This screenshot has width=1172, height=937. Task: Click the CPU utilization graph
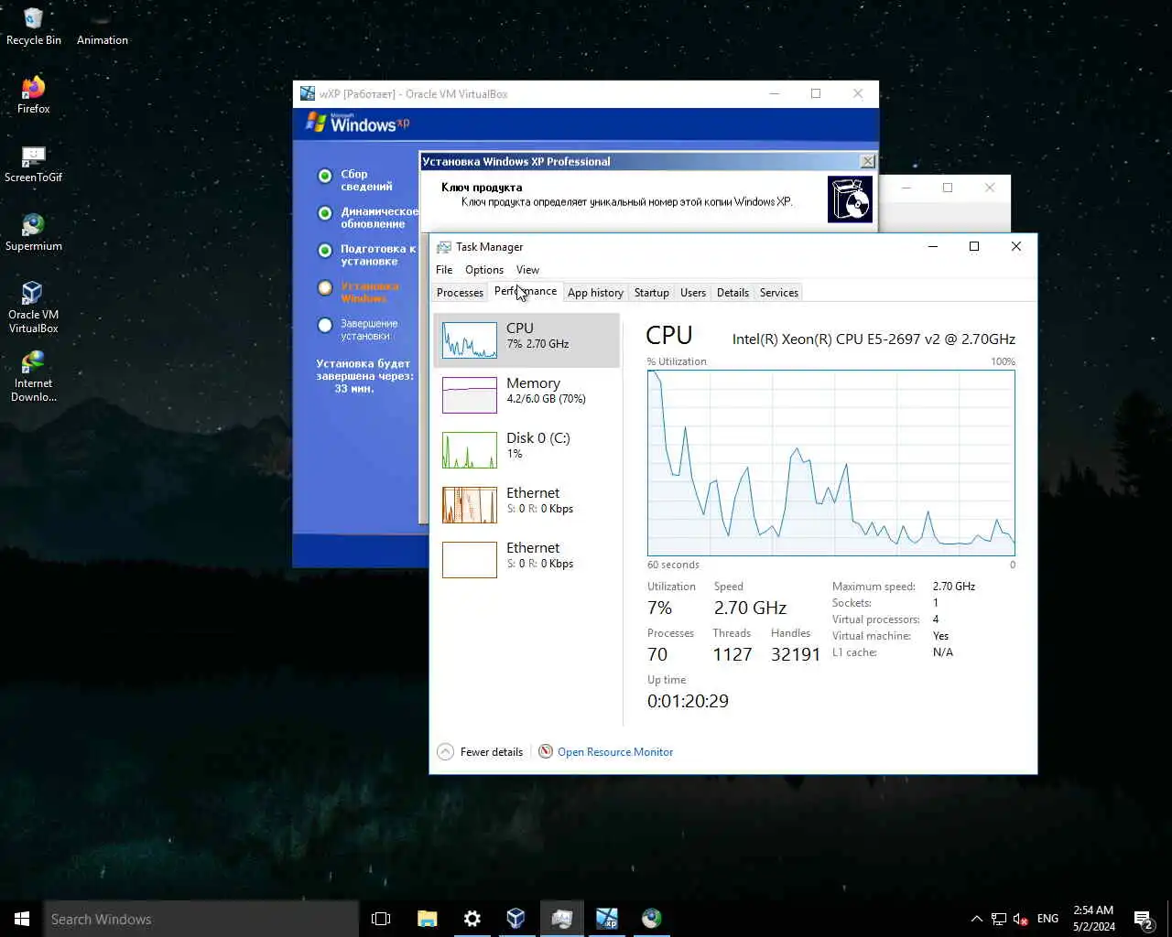[x=830, y=462]
